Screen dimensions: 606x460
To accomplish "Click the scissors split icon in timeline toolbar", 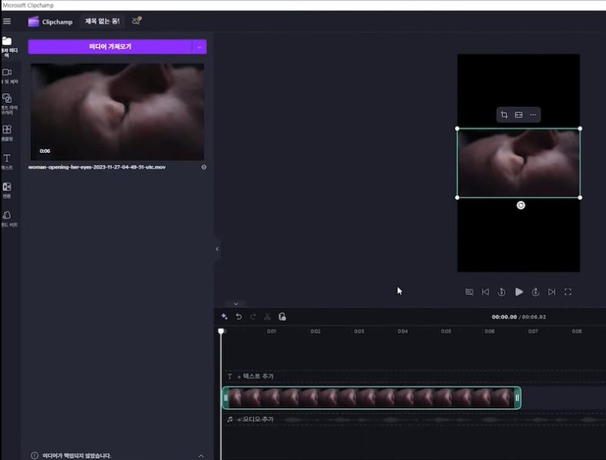I will (269, 316).
